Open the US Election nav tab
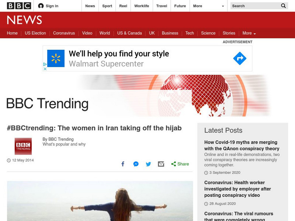Screen dimensions: 295x221 35,33
